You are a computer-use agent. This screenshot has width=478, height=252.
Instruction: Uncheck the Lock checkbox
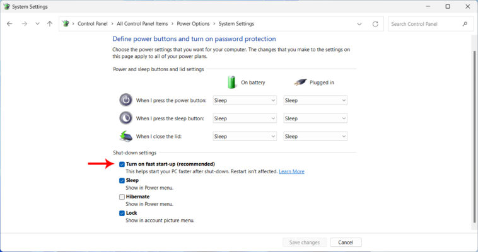122,213
